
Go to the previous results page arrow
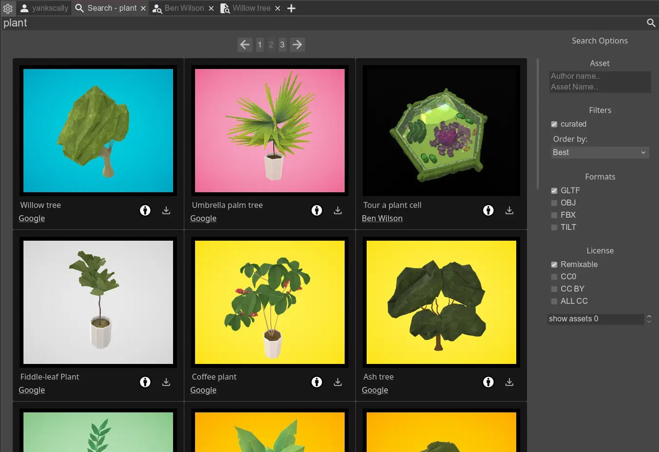[x=245, y=45]
